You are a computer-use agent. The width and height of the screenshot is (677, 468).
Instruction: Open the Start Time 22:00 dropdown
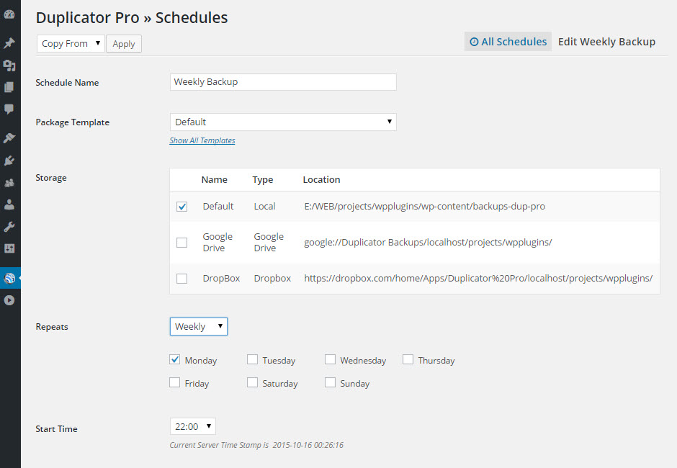tap(192, 426)
